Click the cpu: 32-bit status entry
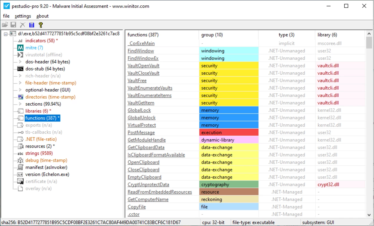 tap(213, 223)
